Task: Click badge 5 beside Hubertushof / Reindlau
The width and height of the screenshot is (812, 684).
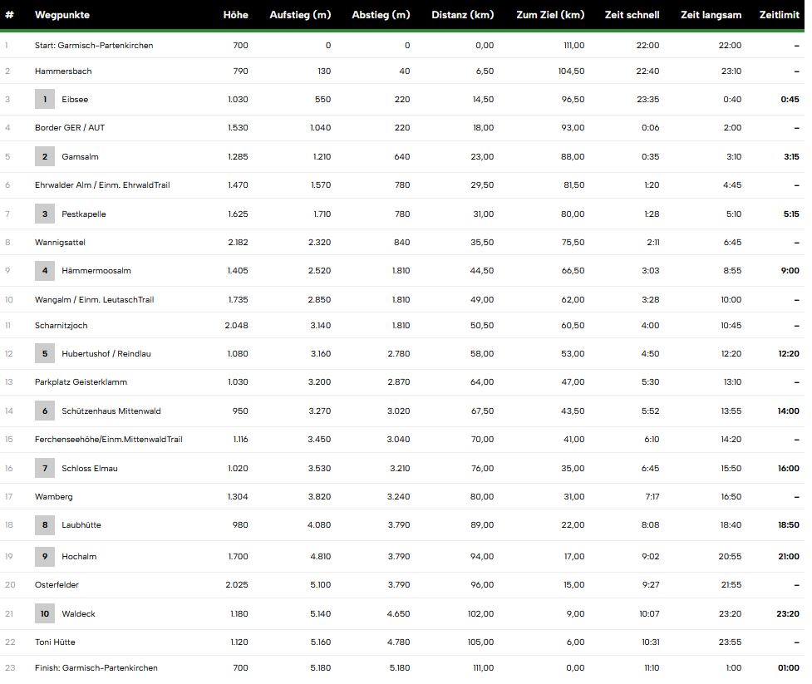Action: (45, 354)
